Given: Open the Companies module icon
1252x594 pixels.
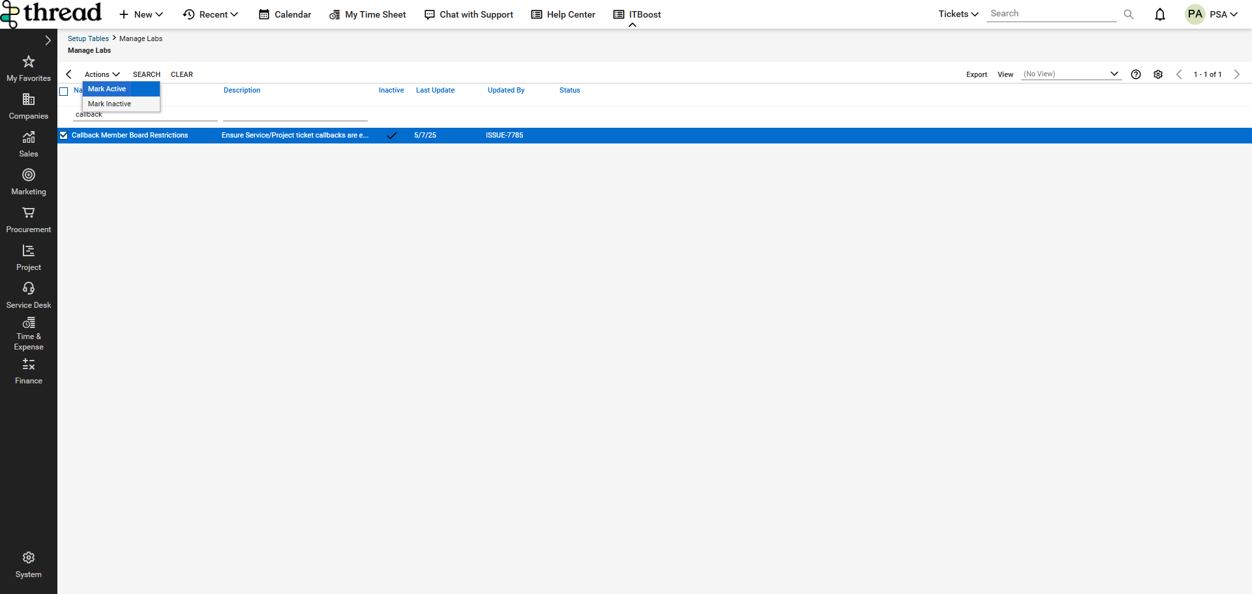Looking at the screenshot, I should pos(29,99).
